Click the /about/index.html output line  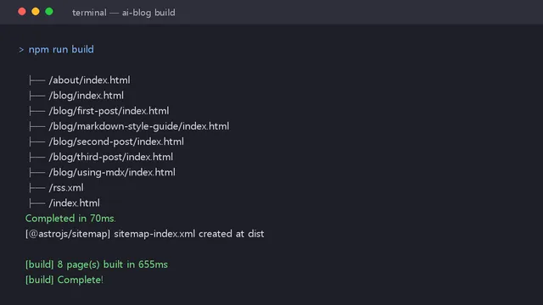coord(80,80)
